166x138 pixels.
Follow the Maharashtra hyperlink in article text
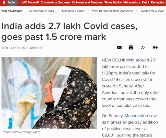pyautogui.click(x=136, y=116)
